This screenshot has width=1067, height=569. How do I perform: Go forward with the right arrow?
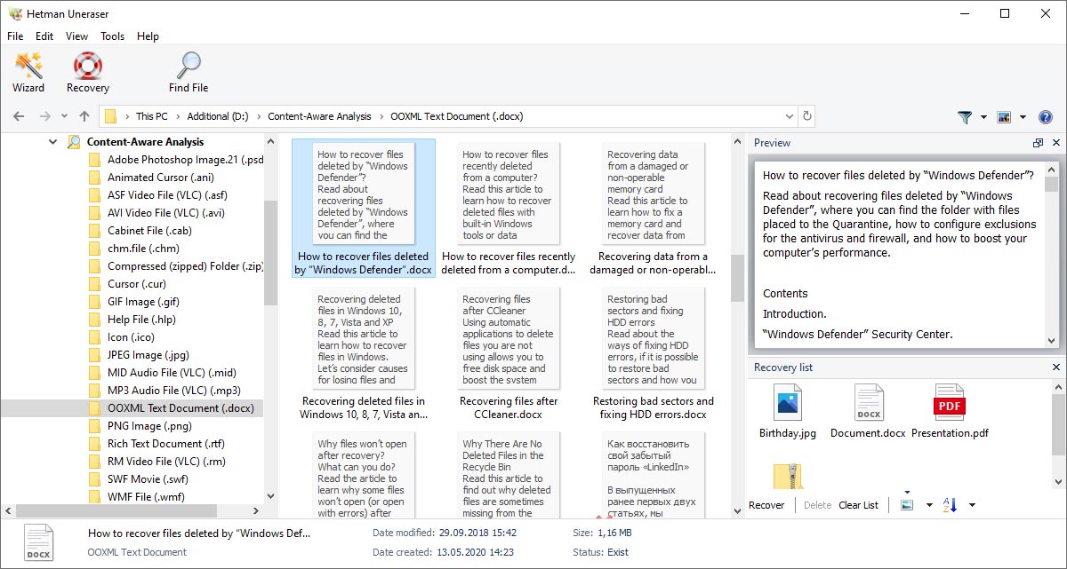click(x=44, y=116)
